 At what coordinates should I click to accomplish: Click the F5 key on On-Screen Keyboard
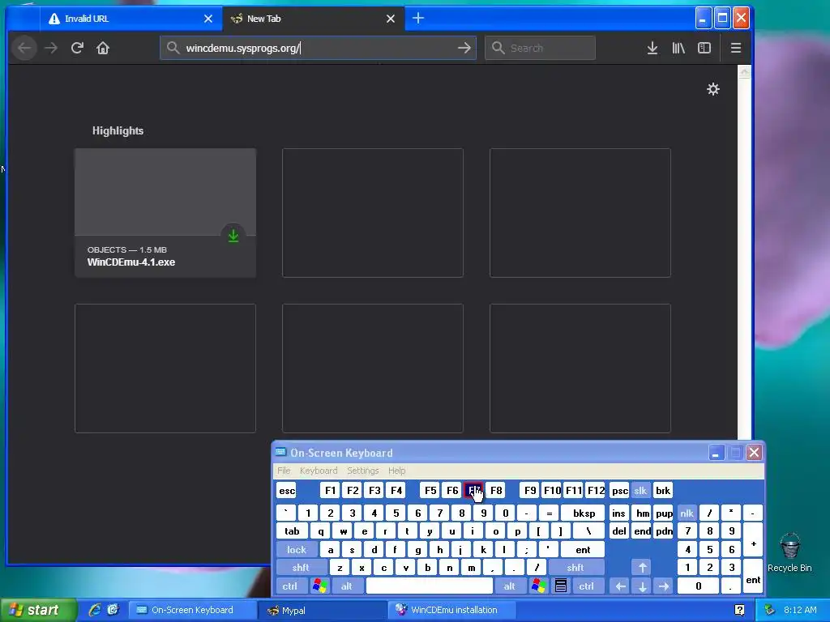coord(430,491)
